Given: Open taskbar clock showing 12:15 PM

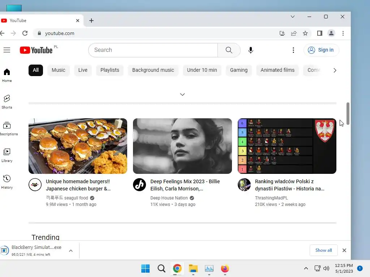Looking at the screenshot, I should (x=344, y=268).
